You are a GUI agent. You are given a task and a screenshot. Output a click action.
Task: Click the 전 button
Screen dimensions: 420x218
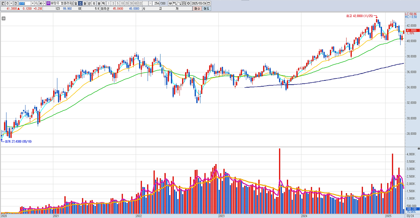(15, 3)
